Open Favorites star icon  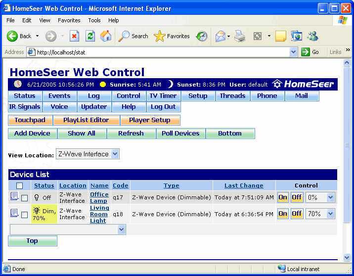[x=159, y=36]
